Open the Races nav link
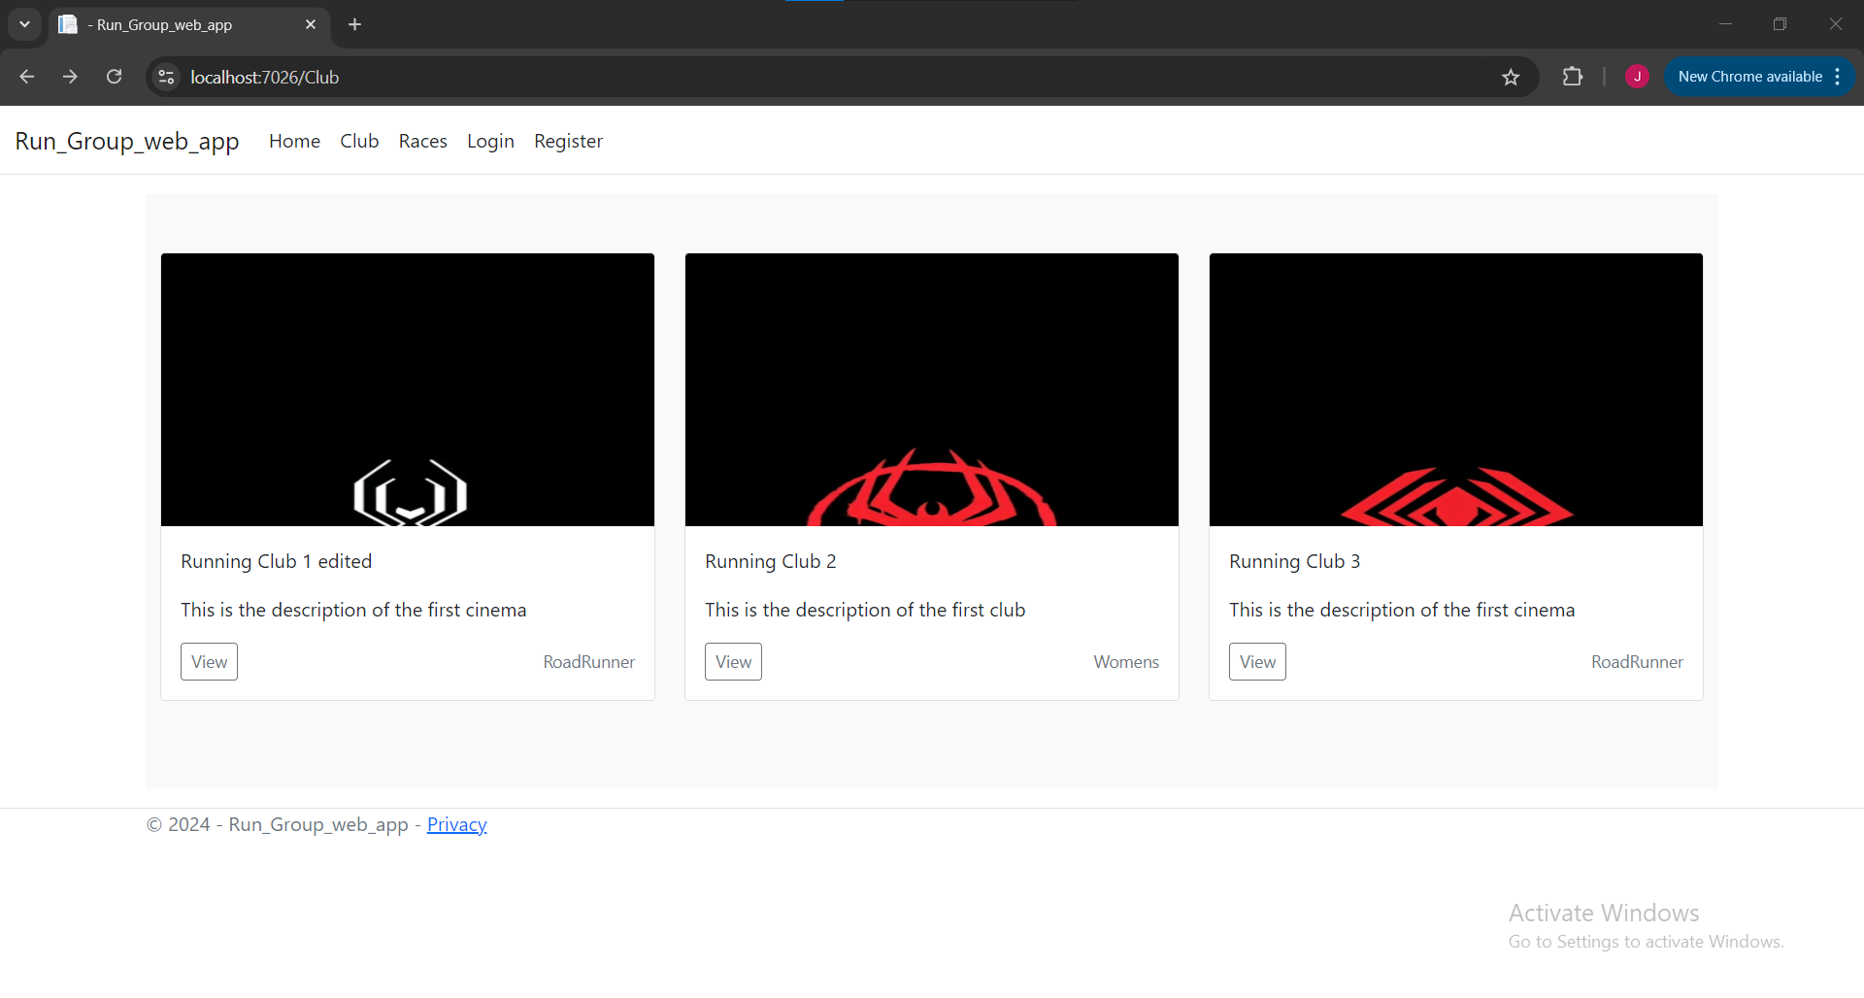This screenshot has height=998, width=1864. [422, 141]
